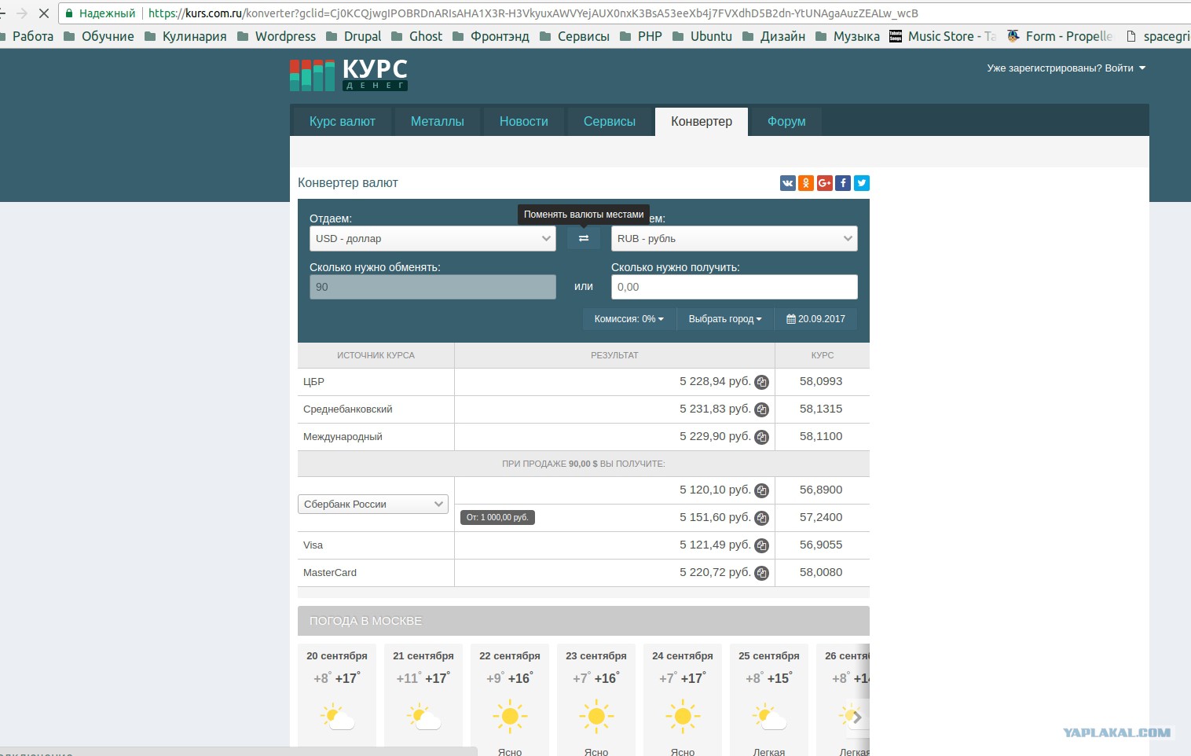Open the Form - Propeller bookmark
Image resolution: width=1191 pixels, height=756 pixels.
[1060, 36]
